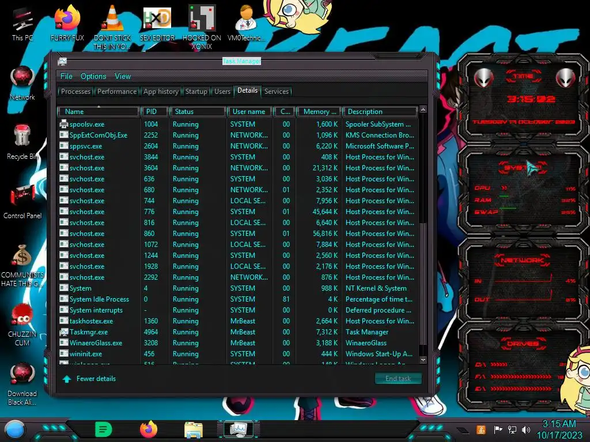This screenshot has height=442, width=590.
Task: Launch Firefox from the taskbar
Action: pos(148,429)
